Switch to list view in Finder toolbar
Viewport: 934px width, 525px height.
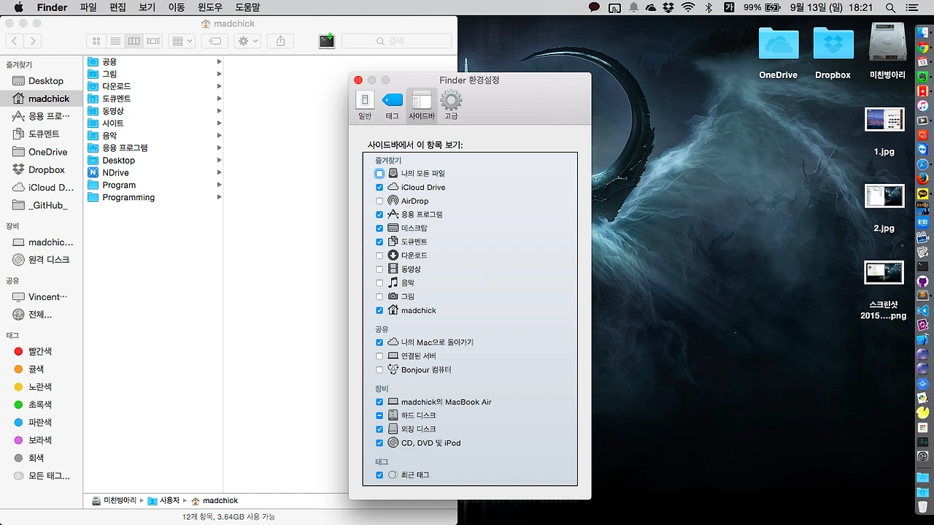pyautogui.click(x=115, y=42)
